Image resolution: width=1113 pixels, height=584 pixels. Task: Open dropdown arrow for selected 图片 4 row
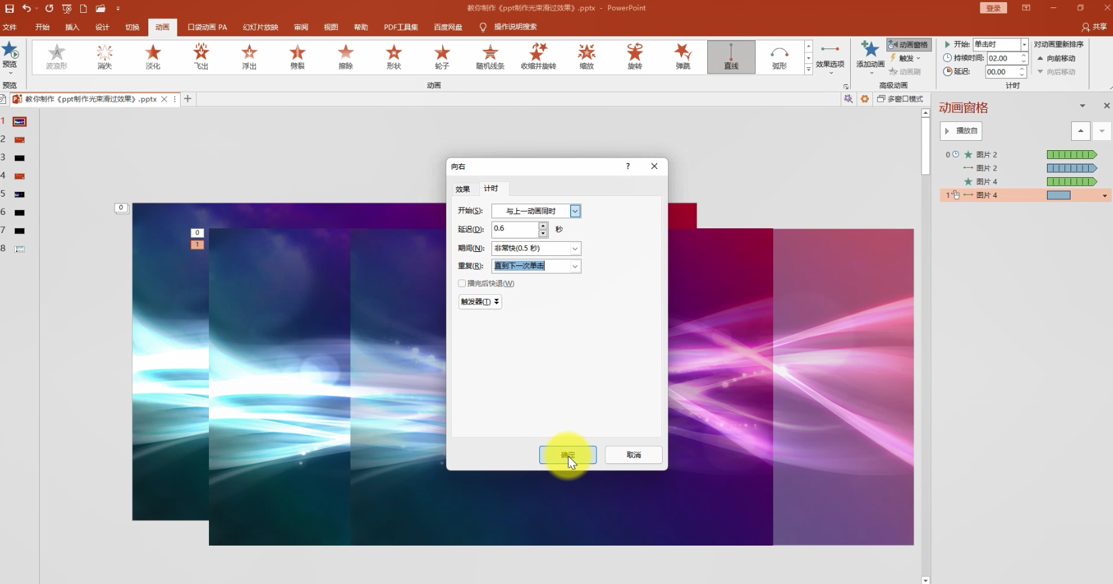pyautogui.click(x=1104, y=195)
